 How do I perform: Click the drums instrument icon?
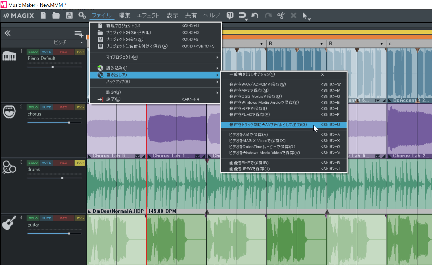pyautogui.click(x=9, y=167)
